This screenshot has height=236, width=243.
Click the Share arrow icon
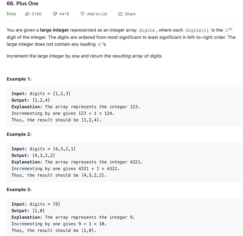(x=120, y=14)
